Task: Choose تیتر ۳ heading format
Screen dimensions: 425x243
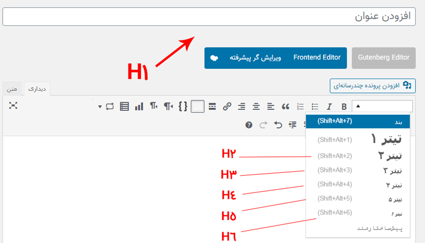Action: (358, 170)
